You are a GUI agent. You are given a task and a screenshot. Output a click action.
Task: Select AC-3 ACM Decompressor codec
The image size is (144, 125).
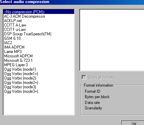click(39, 16)
